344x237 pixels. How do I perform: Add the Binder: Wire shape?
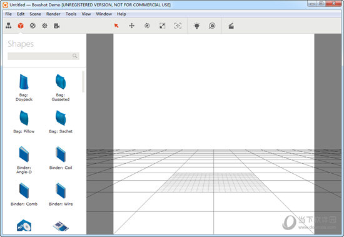coord(61,194)
